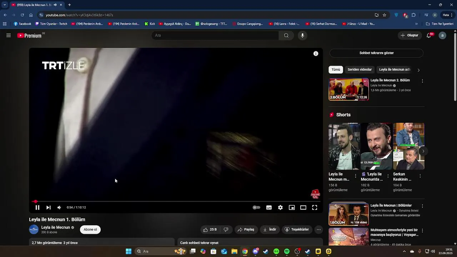Click the İndir download button
Screen dimensions: 457x257
[270, 230]
